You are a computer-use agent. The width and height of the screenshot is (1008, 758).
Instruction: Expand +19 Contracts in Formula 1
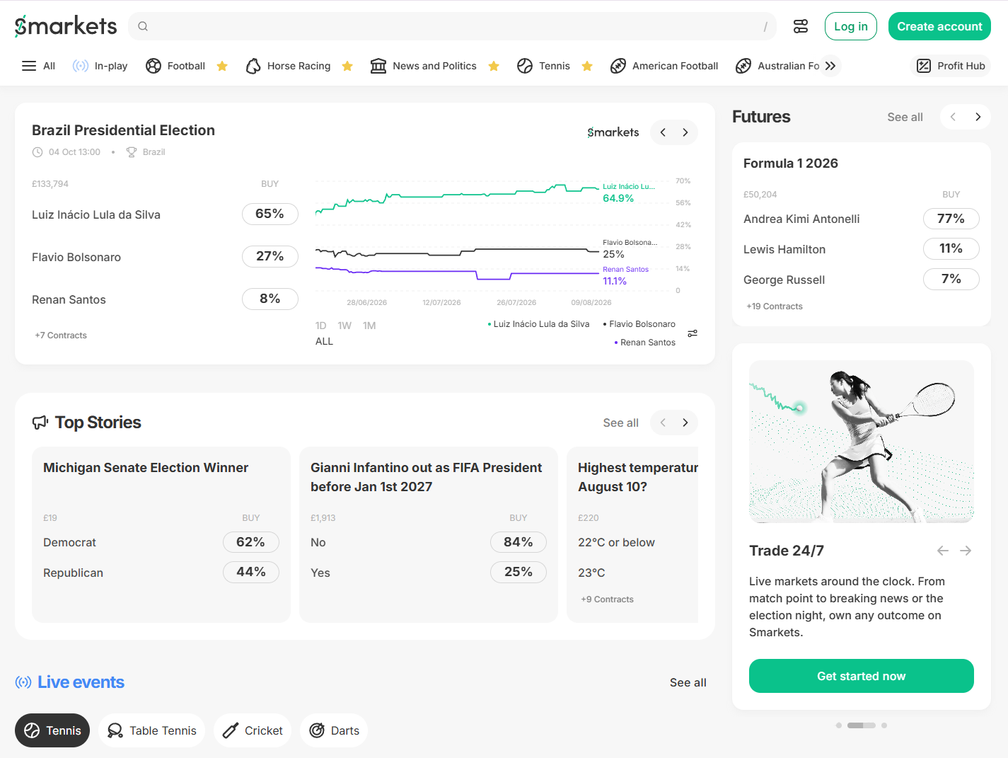[775, 306]
